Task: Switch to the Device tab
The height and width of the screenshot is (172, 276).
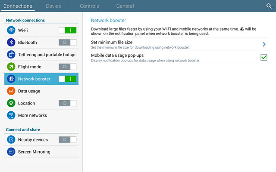Action: coord(53,6)
